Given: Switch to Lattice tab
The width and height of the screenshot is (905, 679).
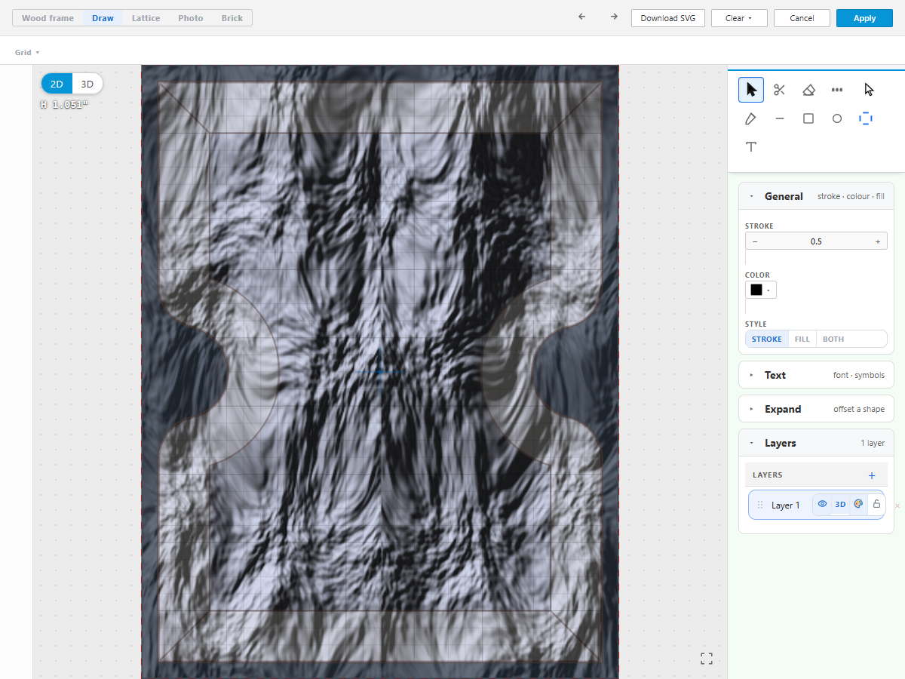Looking at the screenshot, I should (146, 18).
